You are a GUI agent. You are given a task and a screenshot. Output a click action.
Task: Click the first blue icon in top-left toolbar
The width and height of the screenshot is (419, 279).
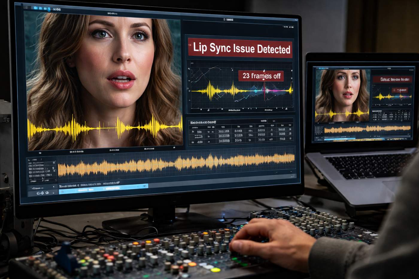35,8
